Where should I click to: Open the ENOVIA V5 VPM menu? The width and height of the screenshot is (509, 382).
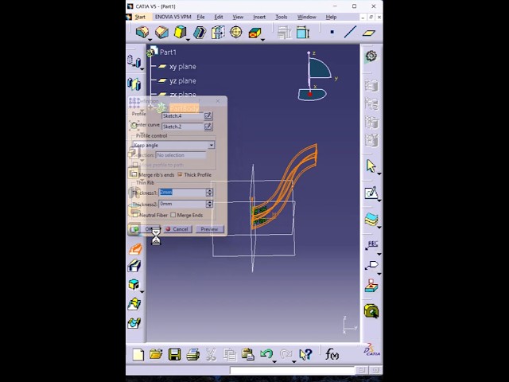[173, 17]
